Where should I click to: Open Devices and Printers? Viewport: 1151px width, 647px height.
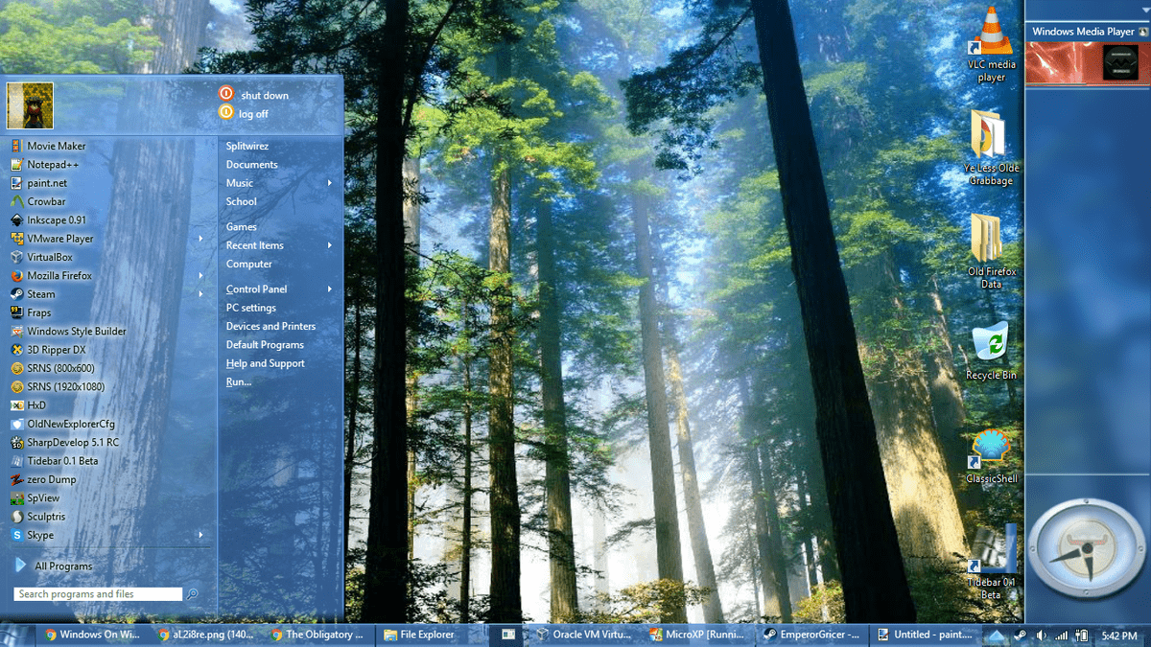tap(270, 327)
